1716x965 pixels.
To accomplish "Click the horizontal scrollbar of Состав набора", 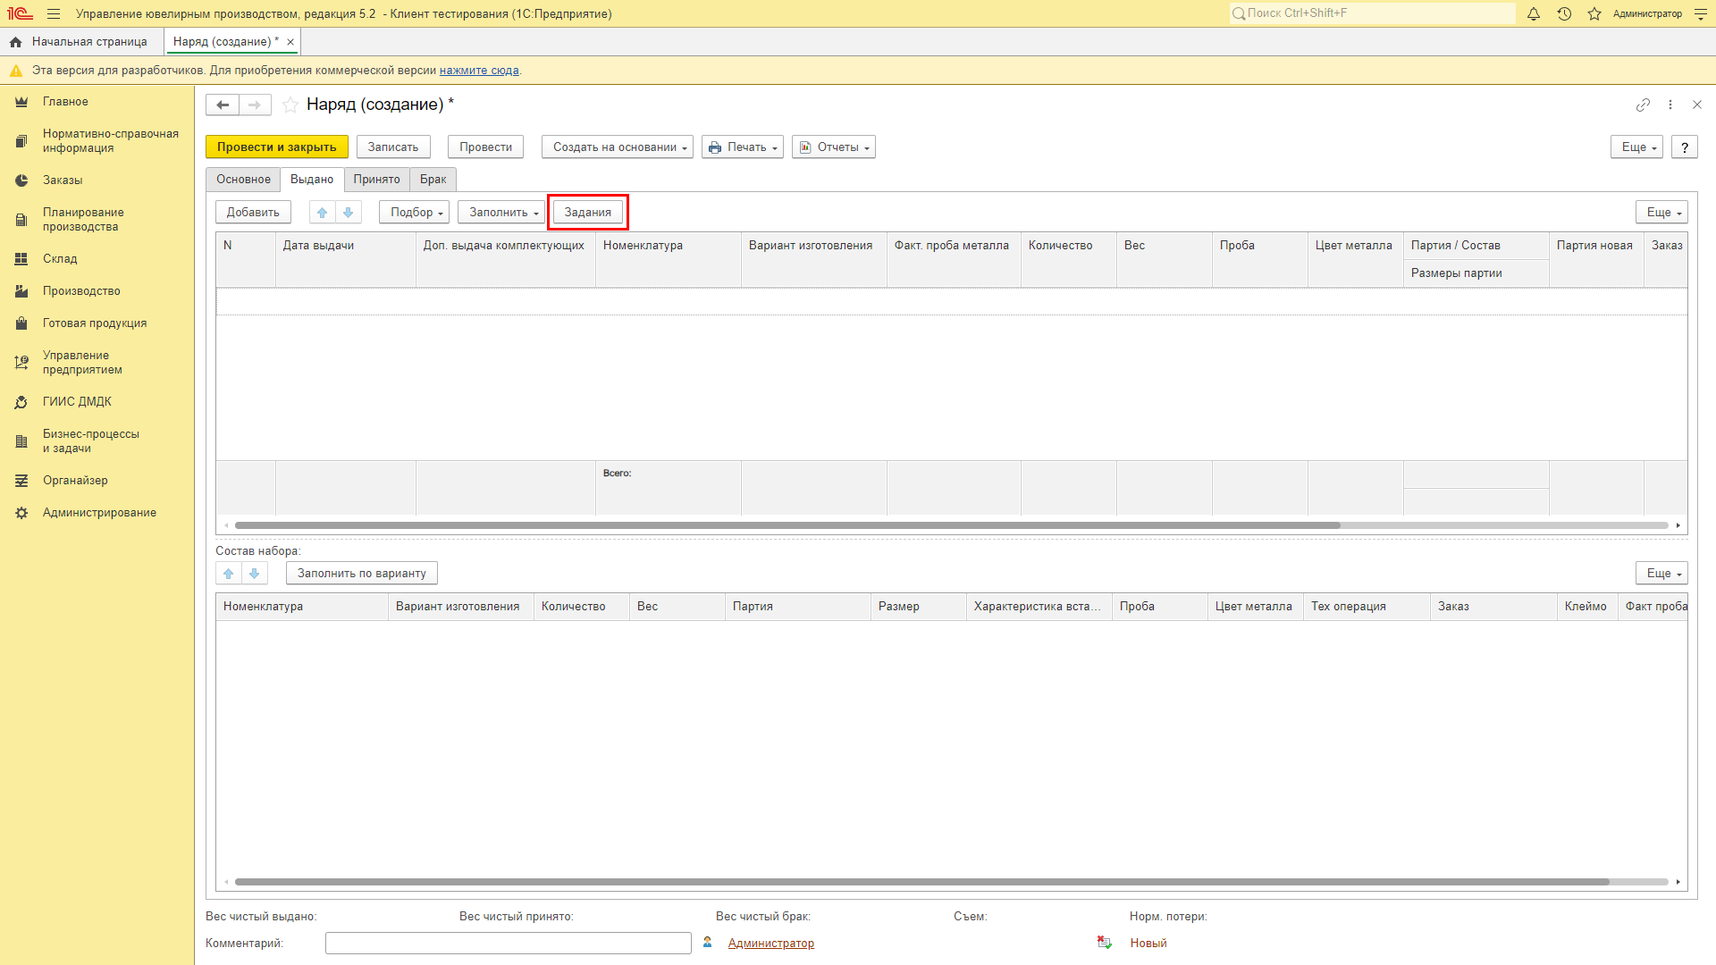I will click(x=921, y=882).
